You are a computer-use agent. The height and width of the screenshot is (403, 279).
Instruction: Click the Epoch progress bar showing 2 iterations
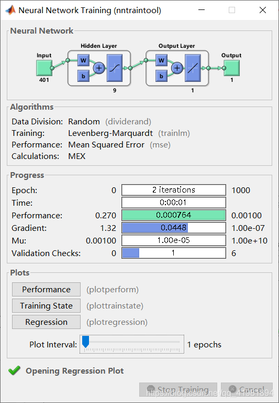click(174, 190)
